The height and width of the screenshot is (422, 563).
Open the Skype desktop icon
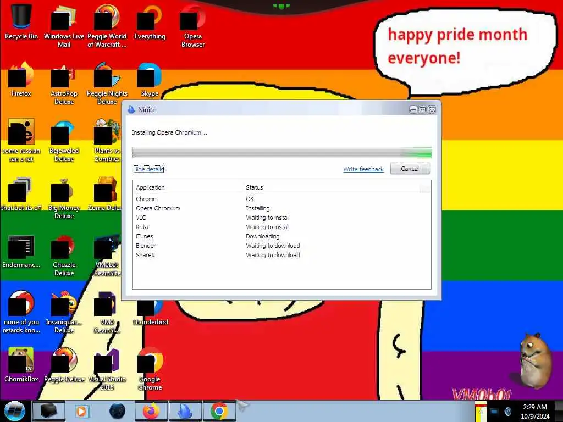pos(150,79)
